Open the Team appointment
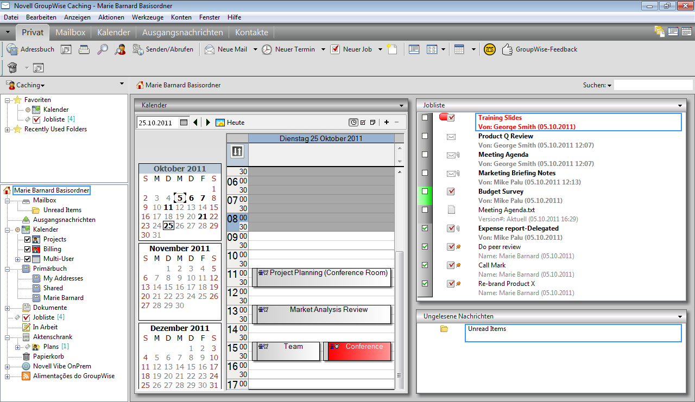The width and height of the screenshot is (695, 402). coord(286,351)
